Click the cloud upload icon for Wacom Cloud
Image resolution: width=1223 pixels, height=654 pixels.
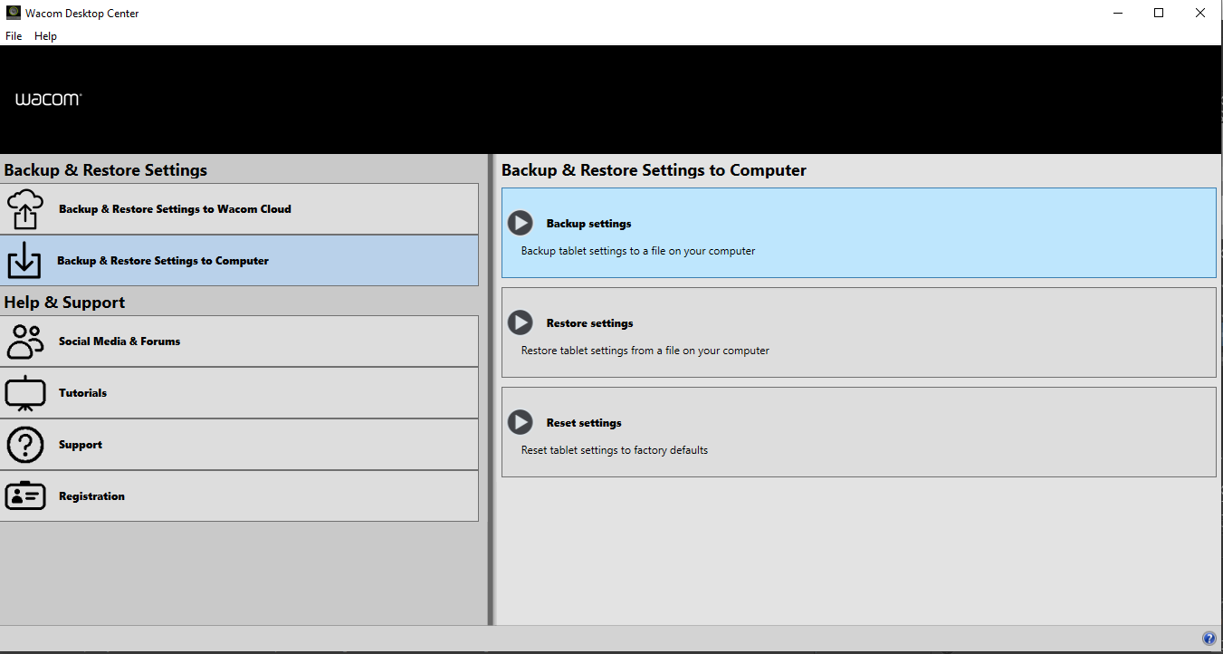[25, 209]
